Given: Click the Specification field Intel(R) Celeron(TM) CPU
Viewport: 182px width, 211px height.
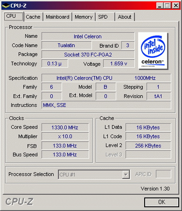Looking at the screenshot, I should (106, 78).
